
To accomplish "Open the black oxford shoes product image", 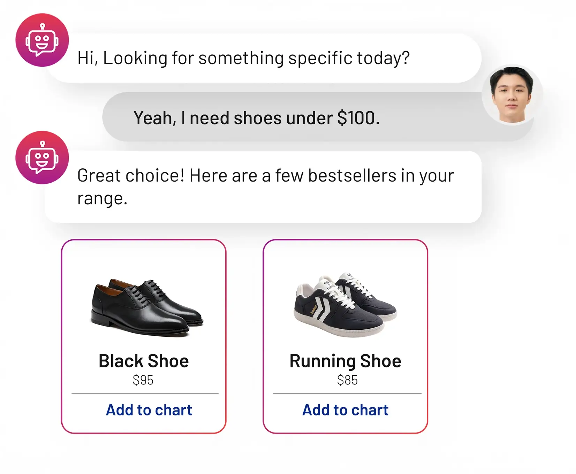I will [146, 307].
